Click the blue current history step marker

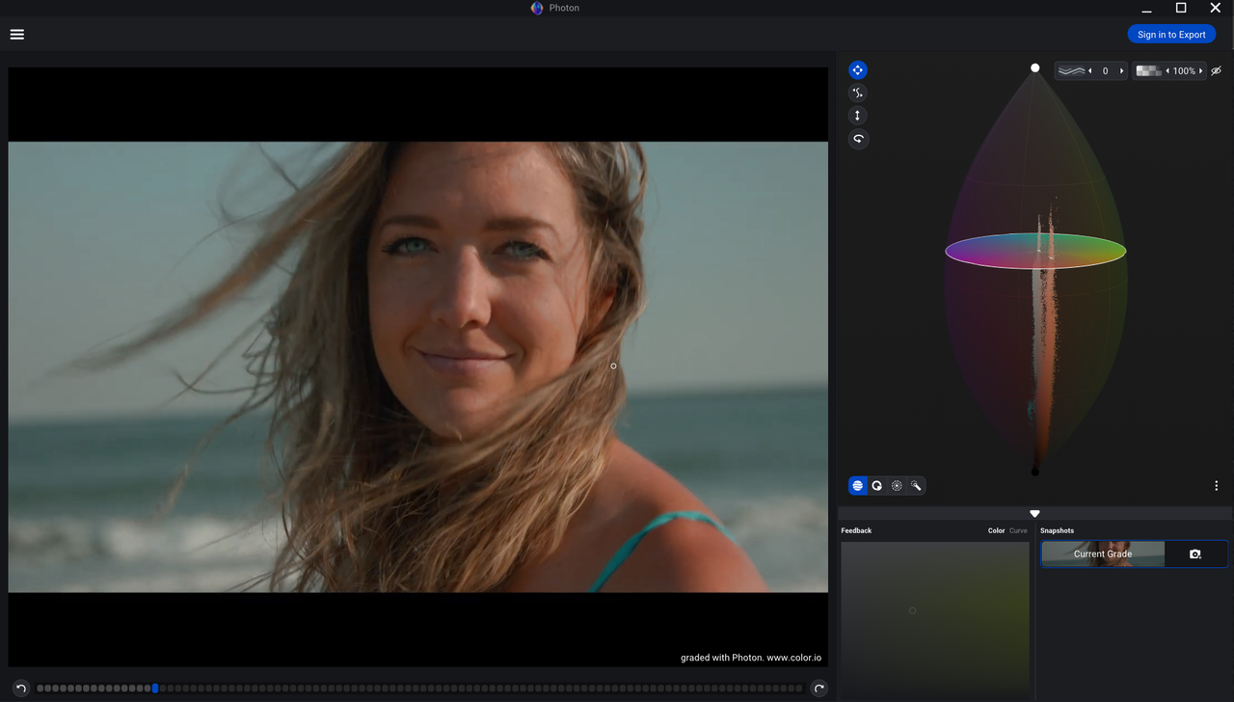pos(155,688)
